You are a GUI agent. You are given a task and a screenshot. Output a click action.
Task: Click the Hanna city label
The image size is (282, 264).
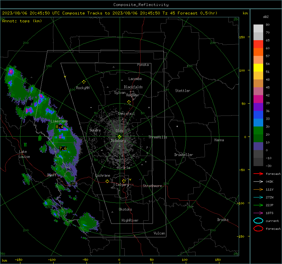(x=219, y=140)
